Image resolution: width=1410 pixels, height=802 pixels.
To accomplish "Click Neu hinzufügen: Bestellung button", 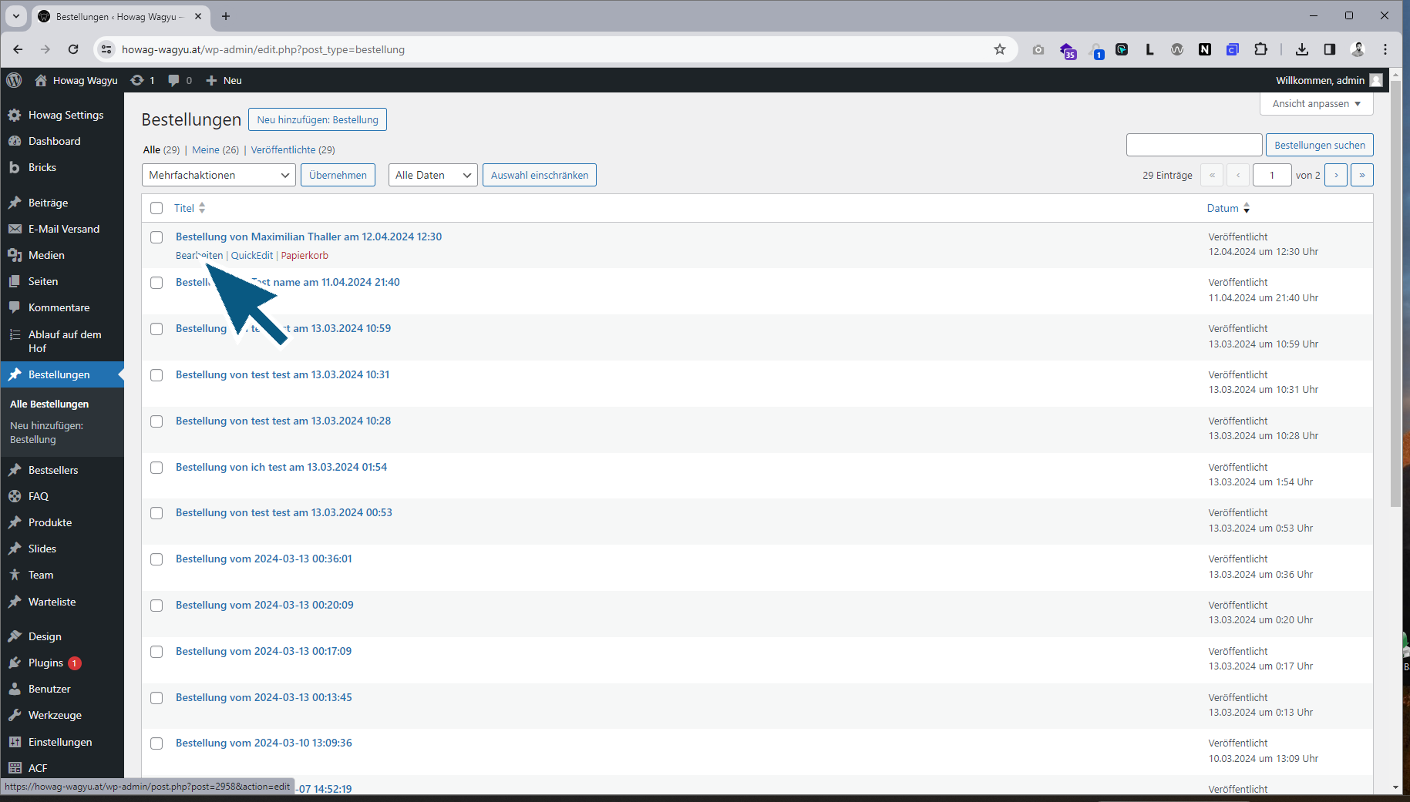I will click(x=318, y=119).
